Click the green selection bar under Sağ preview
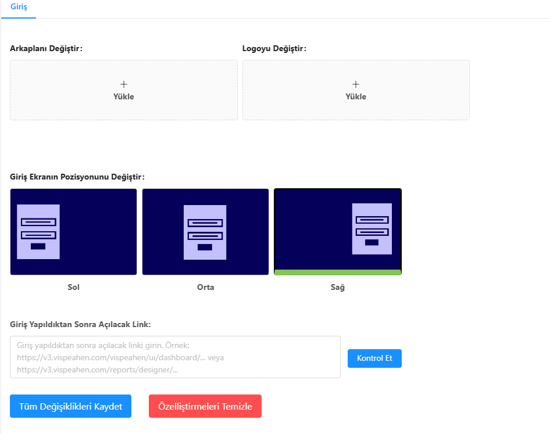The image size is (550, 434). pos(337,272)
